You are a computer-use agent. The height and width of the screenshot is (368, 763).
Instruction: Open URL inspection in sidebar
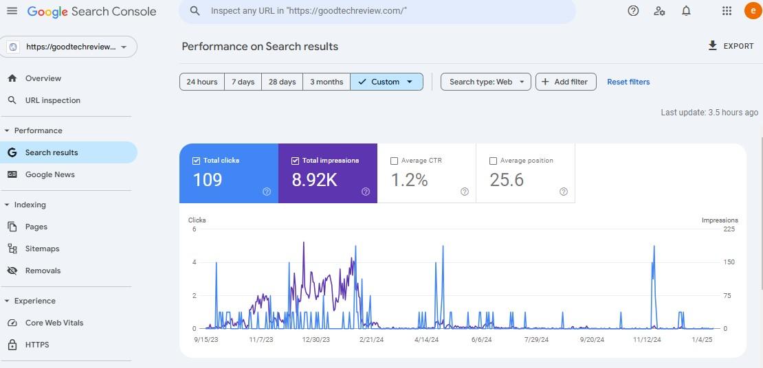(x=52, y=100)
